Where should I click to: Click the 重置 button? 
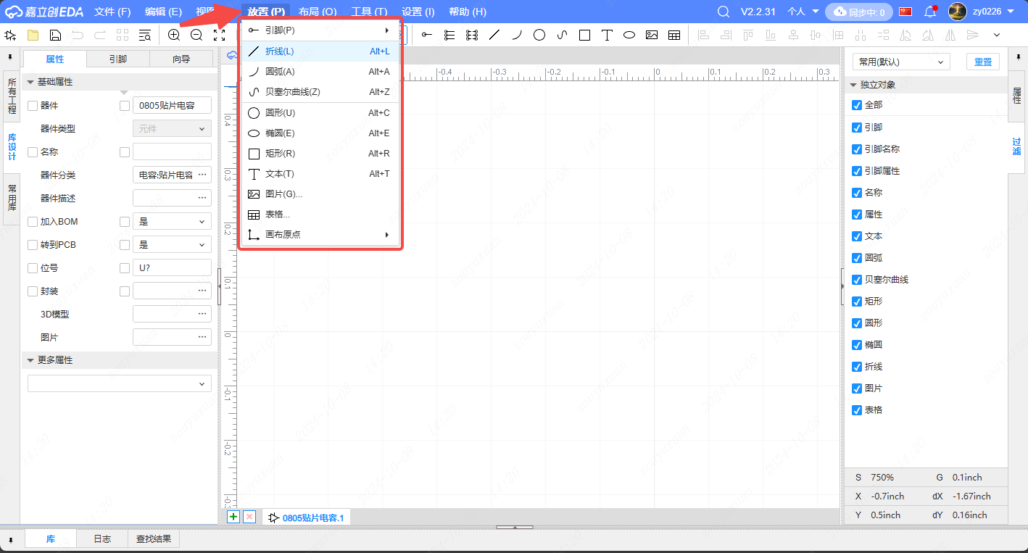point(983,62)
